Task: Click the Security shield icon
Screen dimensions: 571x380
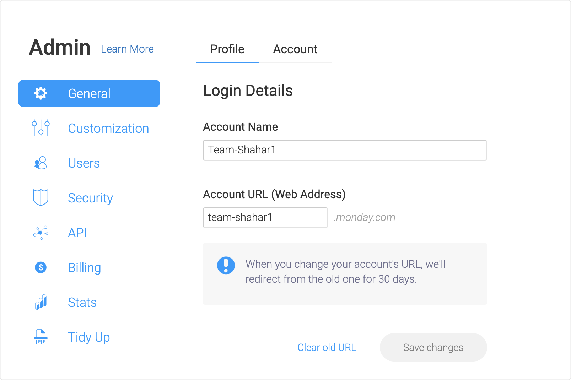Action: [41, 197]
